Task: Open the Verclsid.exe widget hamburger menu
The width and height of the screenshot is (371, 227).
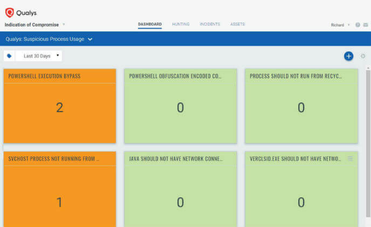Action: (351, 159)
